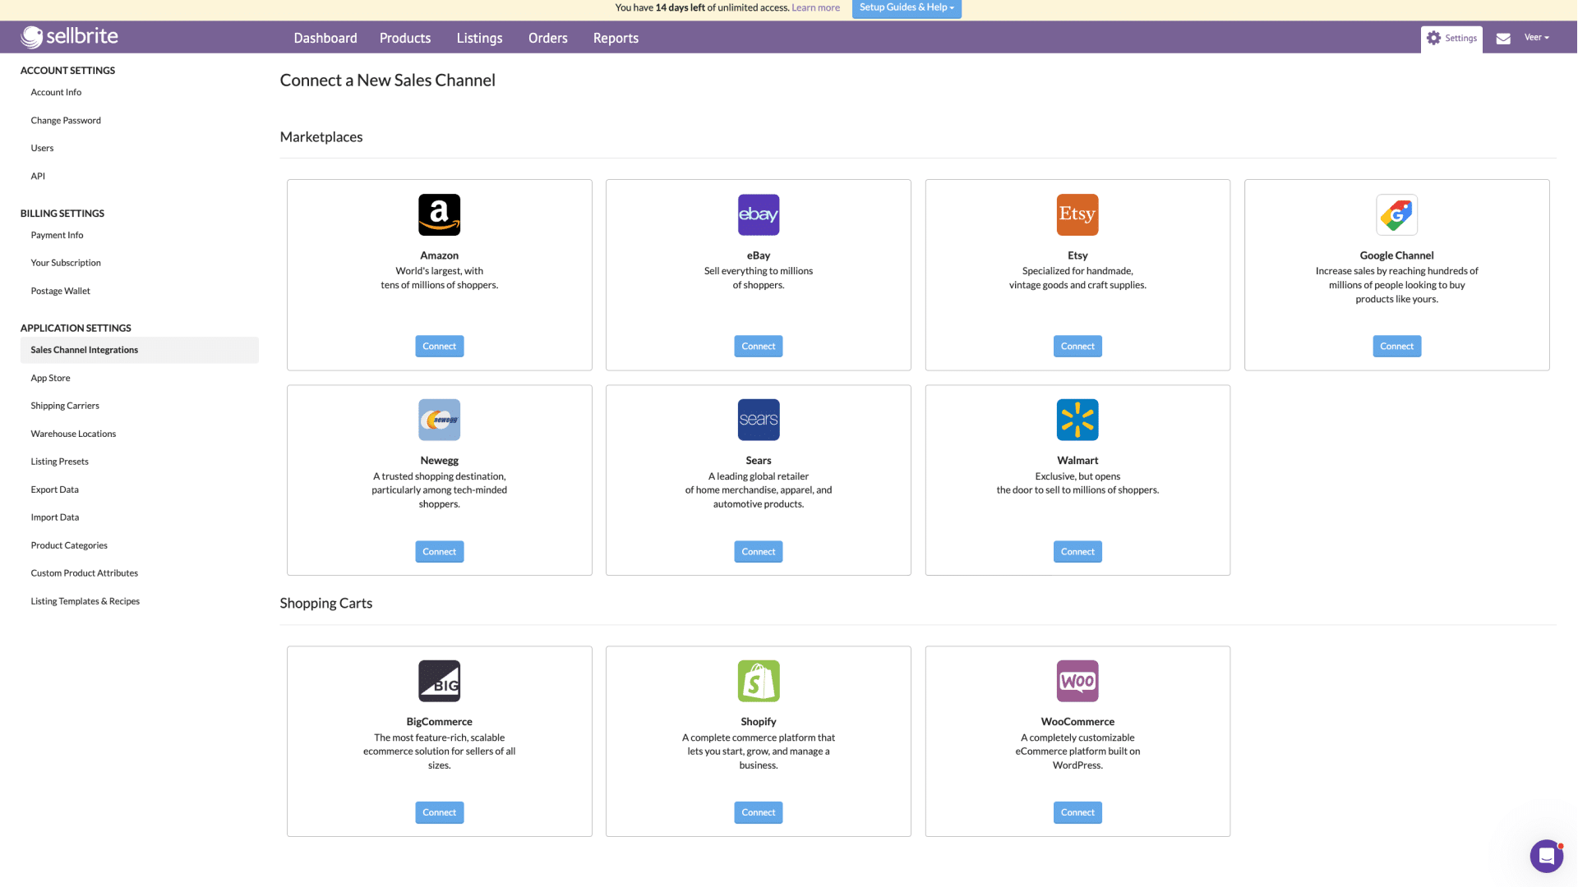Connect the Etsy marketplace
Screen dimensions: 1578x887
tap(1077, 347)
